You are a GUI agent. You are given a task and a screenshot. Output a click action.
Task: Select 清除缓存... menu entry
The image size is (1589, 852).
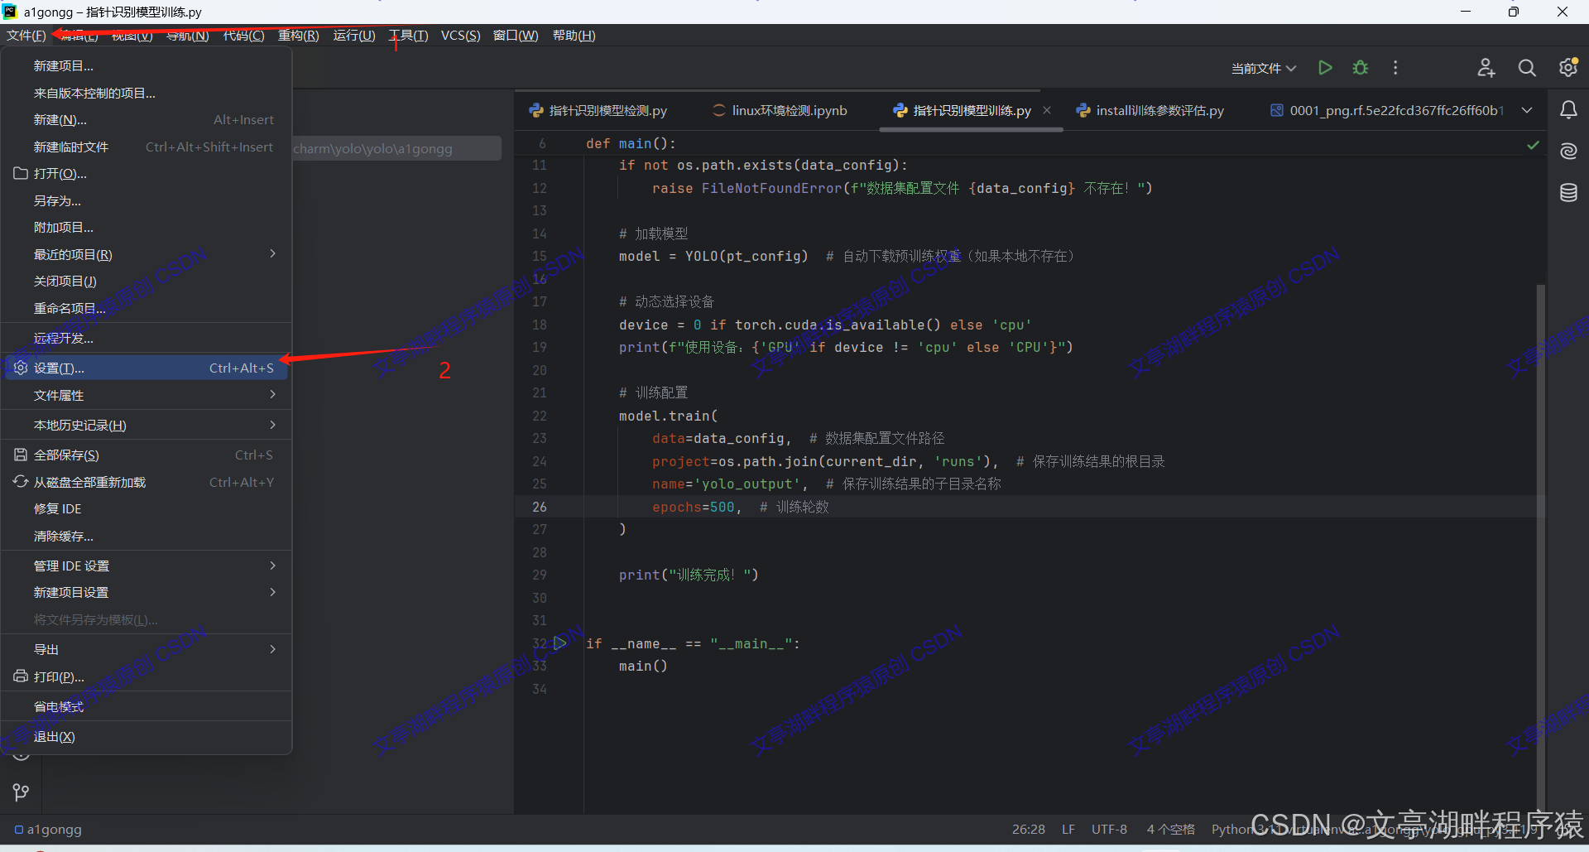tap(146, 536)
